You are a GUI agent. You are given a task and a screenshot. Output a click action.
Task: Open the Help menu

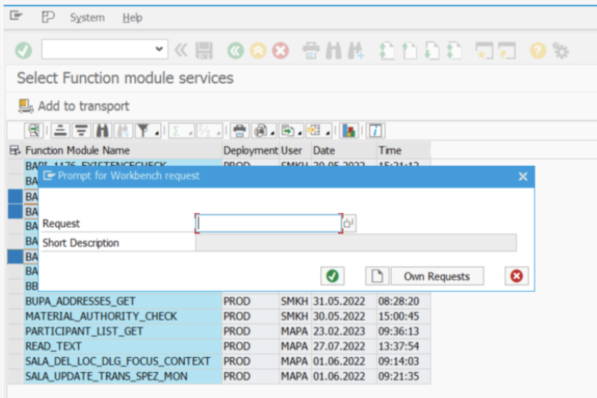click(132, 18)
